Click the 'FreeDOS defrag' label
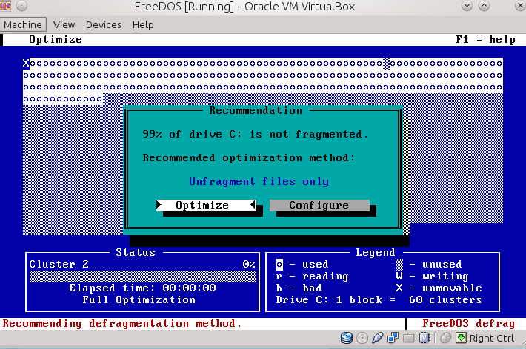 tap(469, 324)
